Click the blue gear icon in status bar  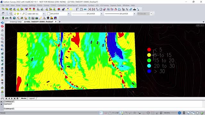point(179,113)
